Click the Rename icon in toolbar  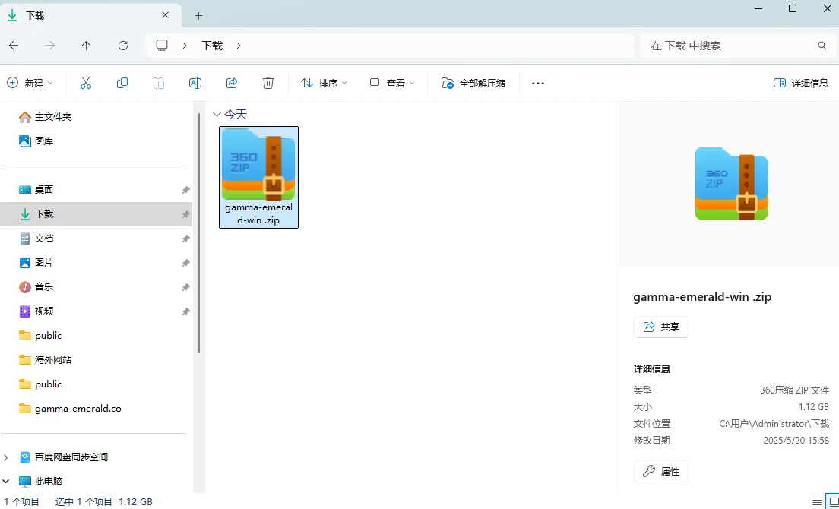(x=195, y=83)
